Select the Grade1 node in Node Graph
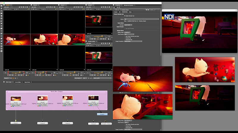The height and width of the screenshot is (133, 238). click(x=102, y=114)
